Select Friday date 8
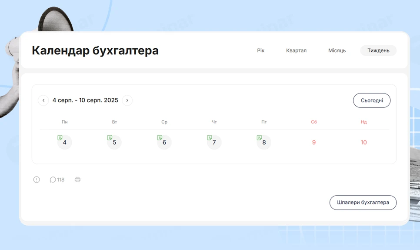The width and height of the screenshot is (420, 250). [x=264, y=142]
